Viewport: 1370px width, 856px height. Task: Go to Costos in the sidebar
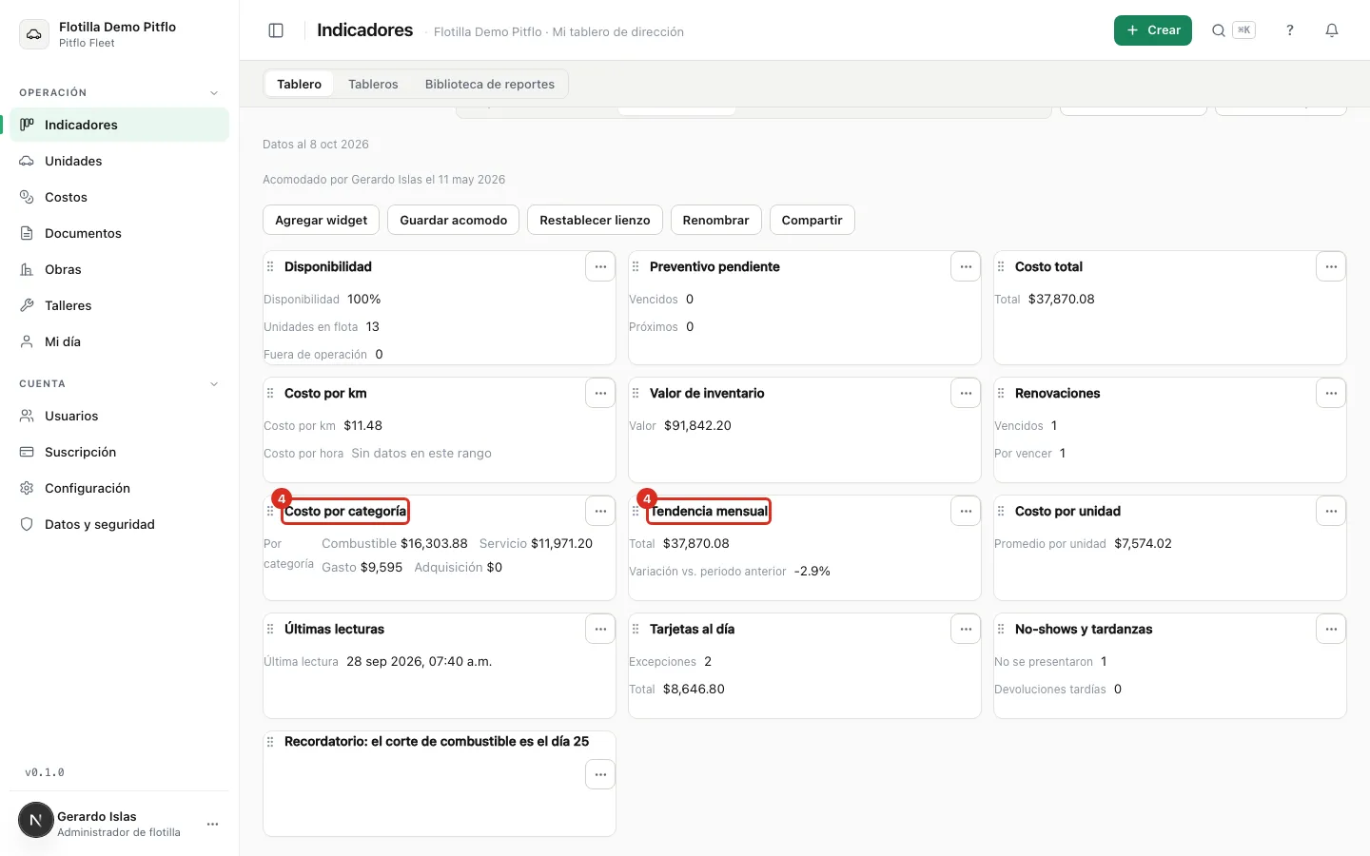tap(119, 197)
